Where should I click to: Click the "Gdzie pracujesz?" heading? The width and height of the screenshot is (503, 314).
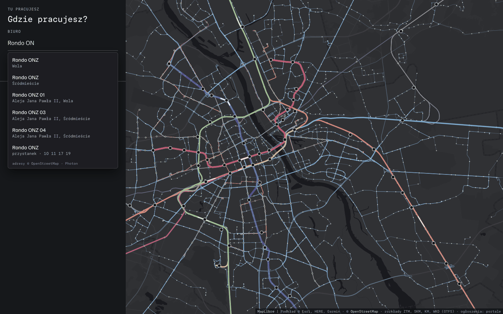[48, 19]
